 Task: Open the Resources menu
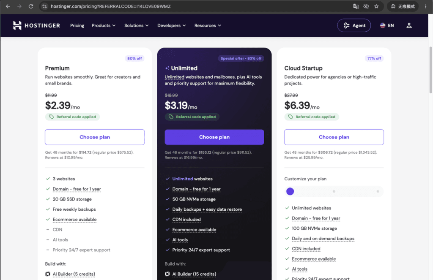click(x=208, y=25)
